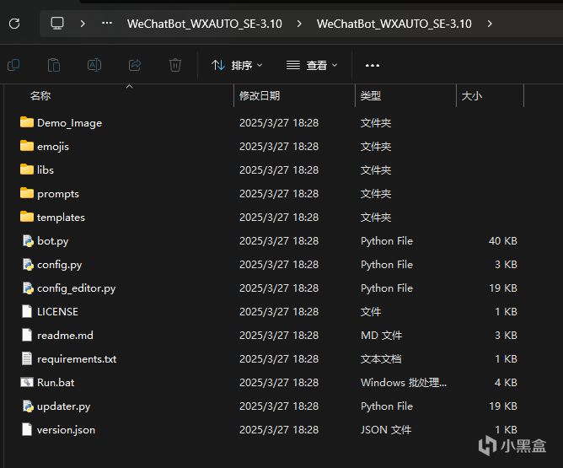Image resolution: width=563 pixels, height=468 pixels.
Task: Select the emojis folder name
Action: [53, 147]
